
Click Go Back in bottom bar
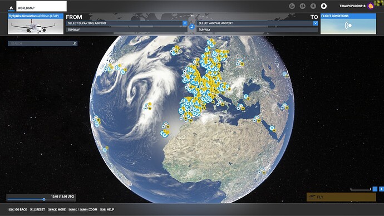tap(18, 209)
